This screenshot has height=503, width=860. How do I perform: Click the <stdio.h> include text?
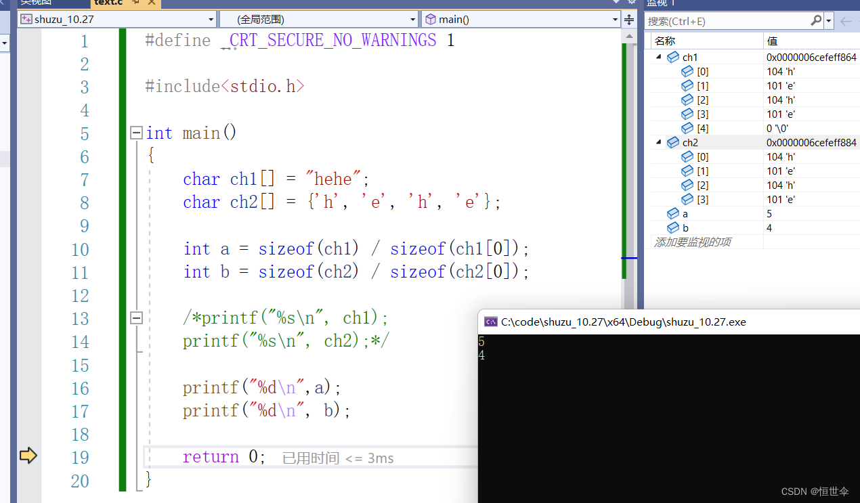[263, 87]
